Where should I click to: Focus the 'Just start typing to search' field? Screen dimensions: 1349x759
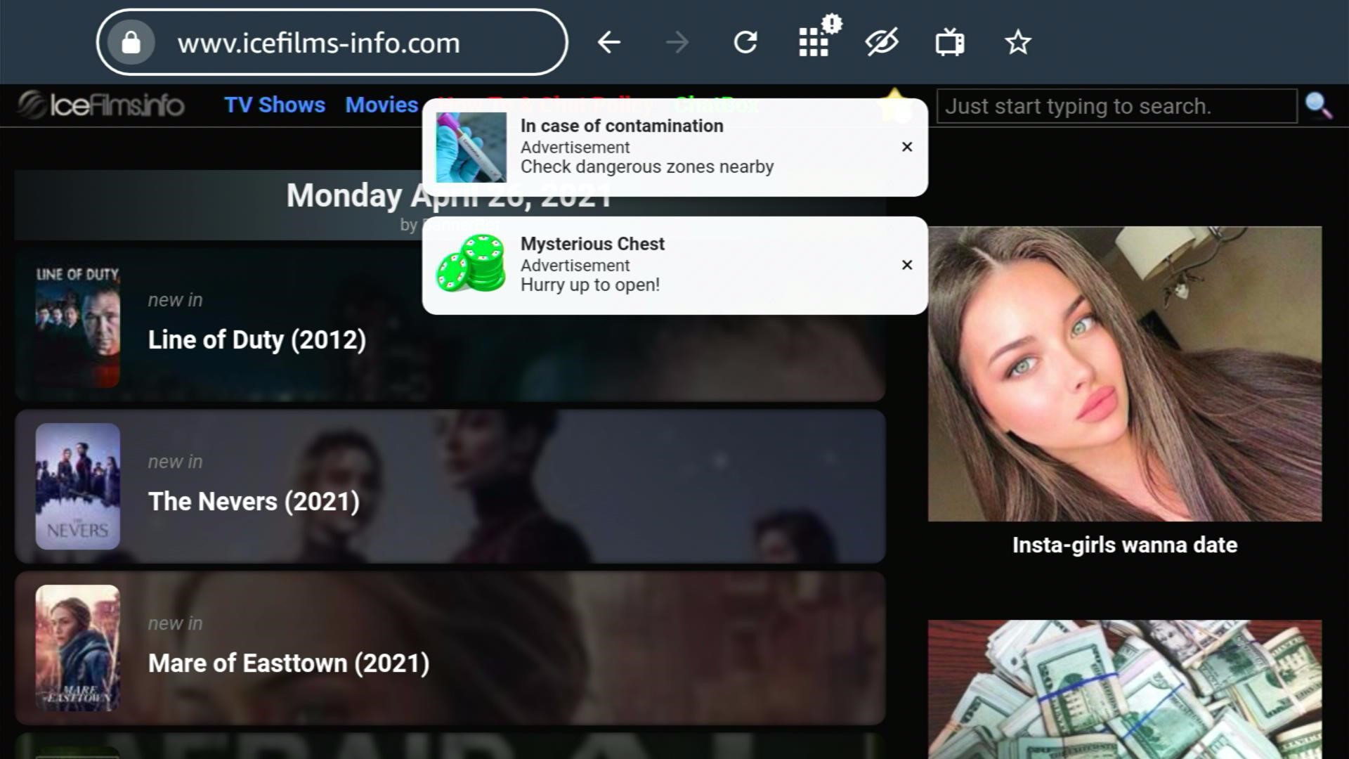1116,106
